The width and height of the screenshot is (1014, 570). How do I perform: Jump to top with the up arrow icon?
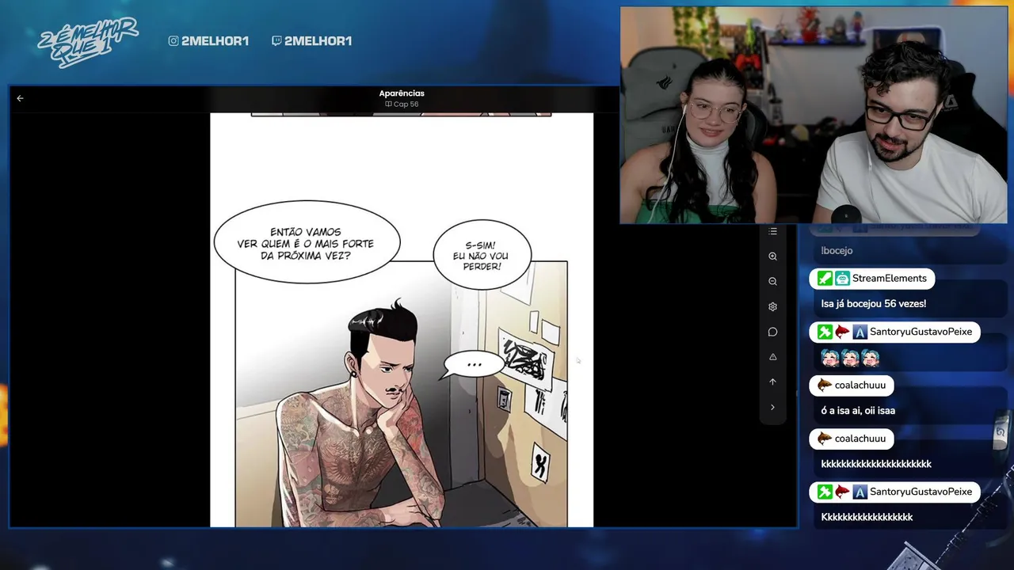(772, 382)
